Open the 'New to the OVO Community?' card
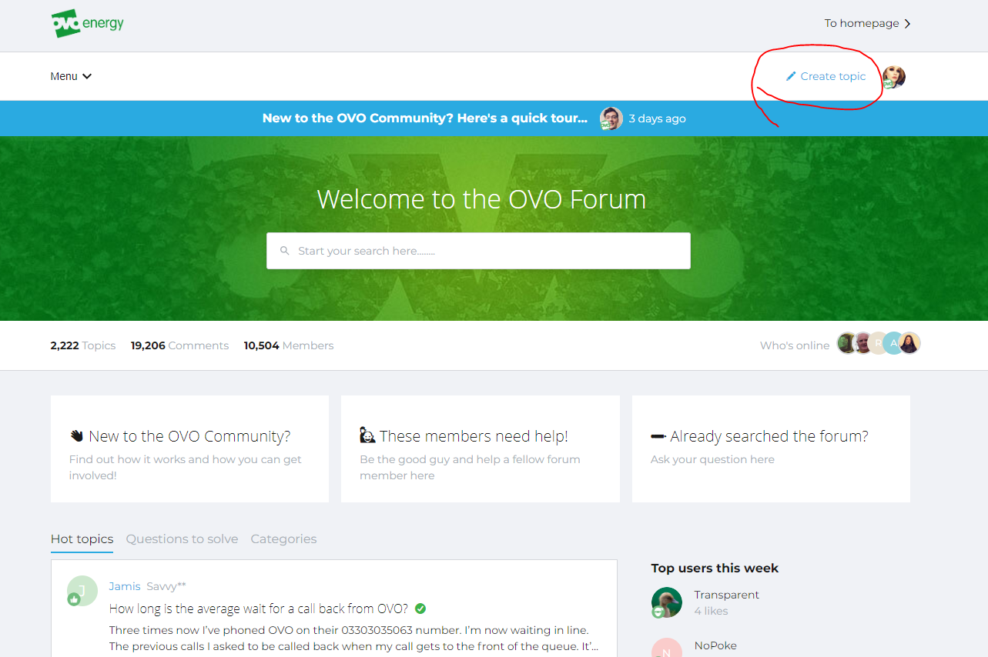Screen dimensions: 988x657 click(189, 449)
